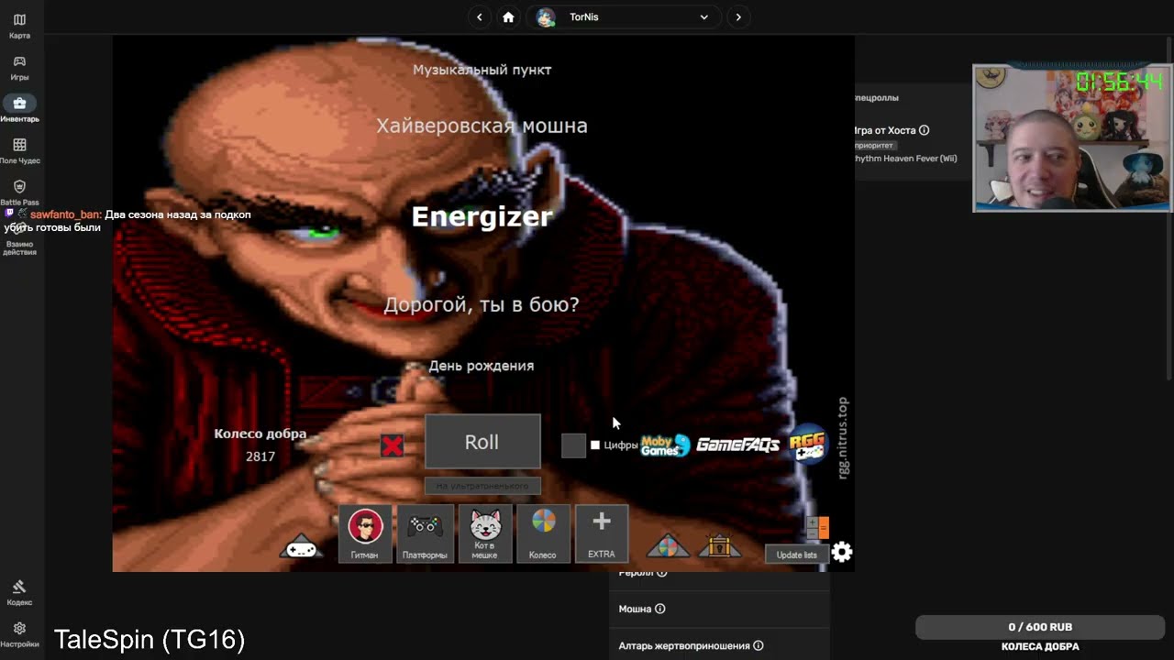Click the treasure chest triangle icon
1174x660 pixels.
click(720, 546)
